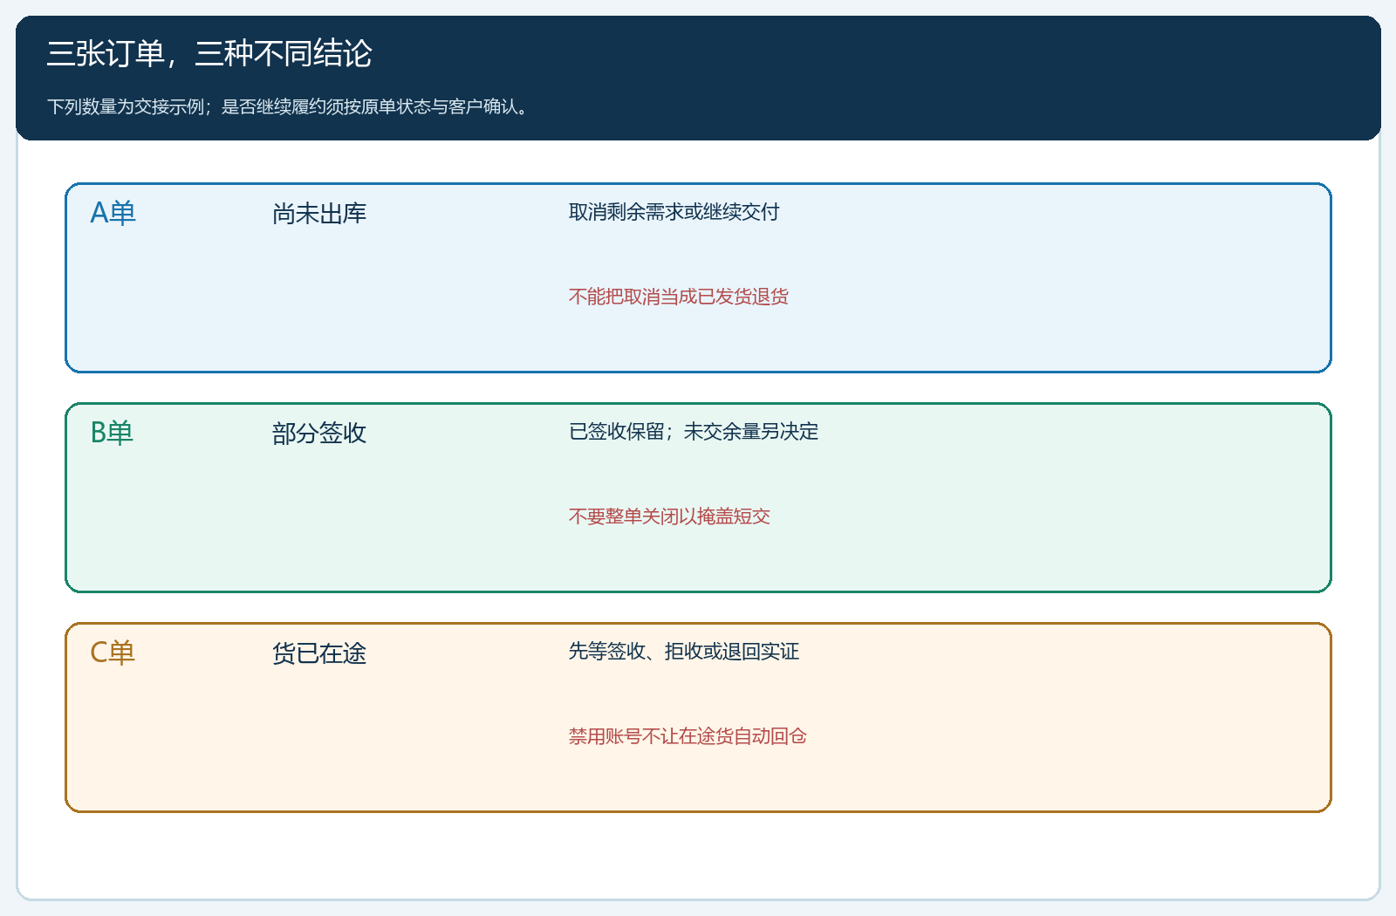Click the 货已在途 status text
This screenshot has height=916, width=1396.
coord(319,653)
